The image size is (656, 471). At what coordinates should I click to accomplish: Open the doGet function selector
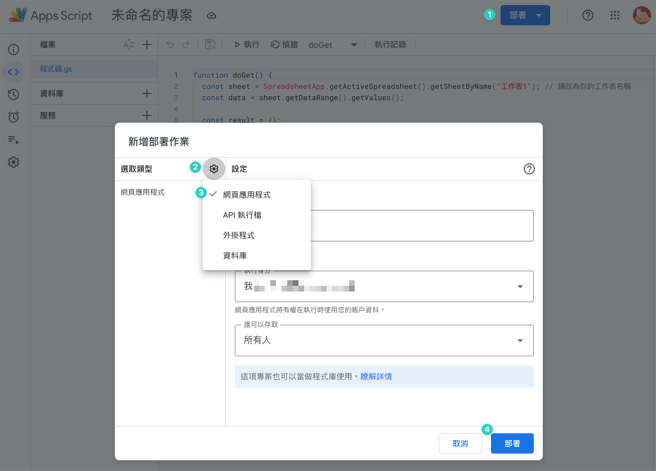[333, 44]
